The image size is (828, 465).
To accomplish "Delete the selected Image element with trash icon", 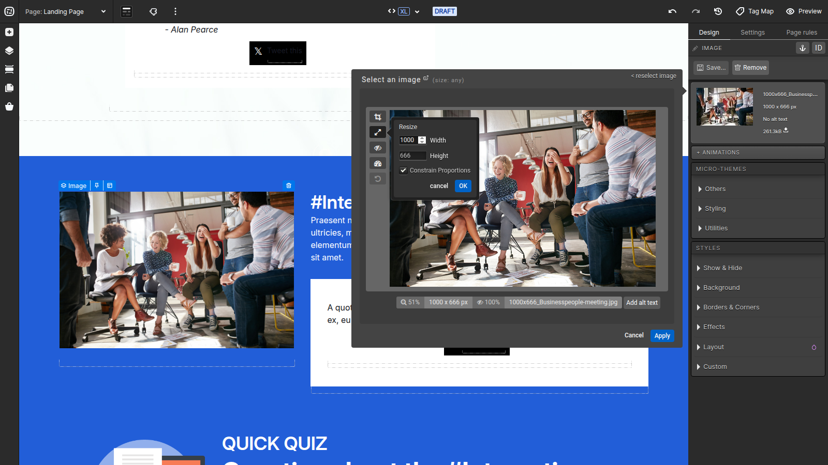I will (289, 185).
